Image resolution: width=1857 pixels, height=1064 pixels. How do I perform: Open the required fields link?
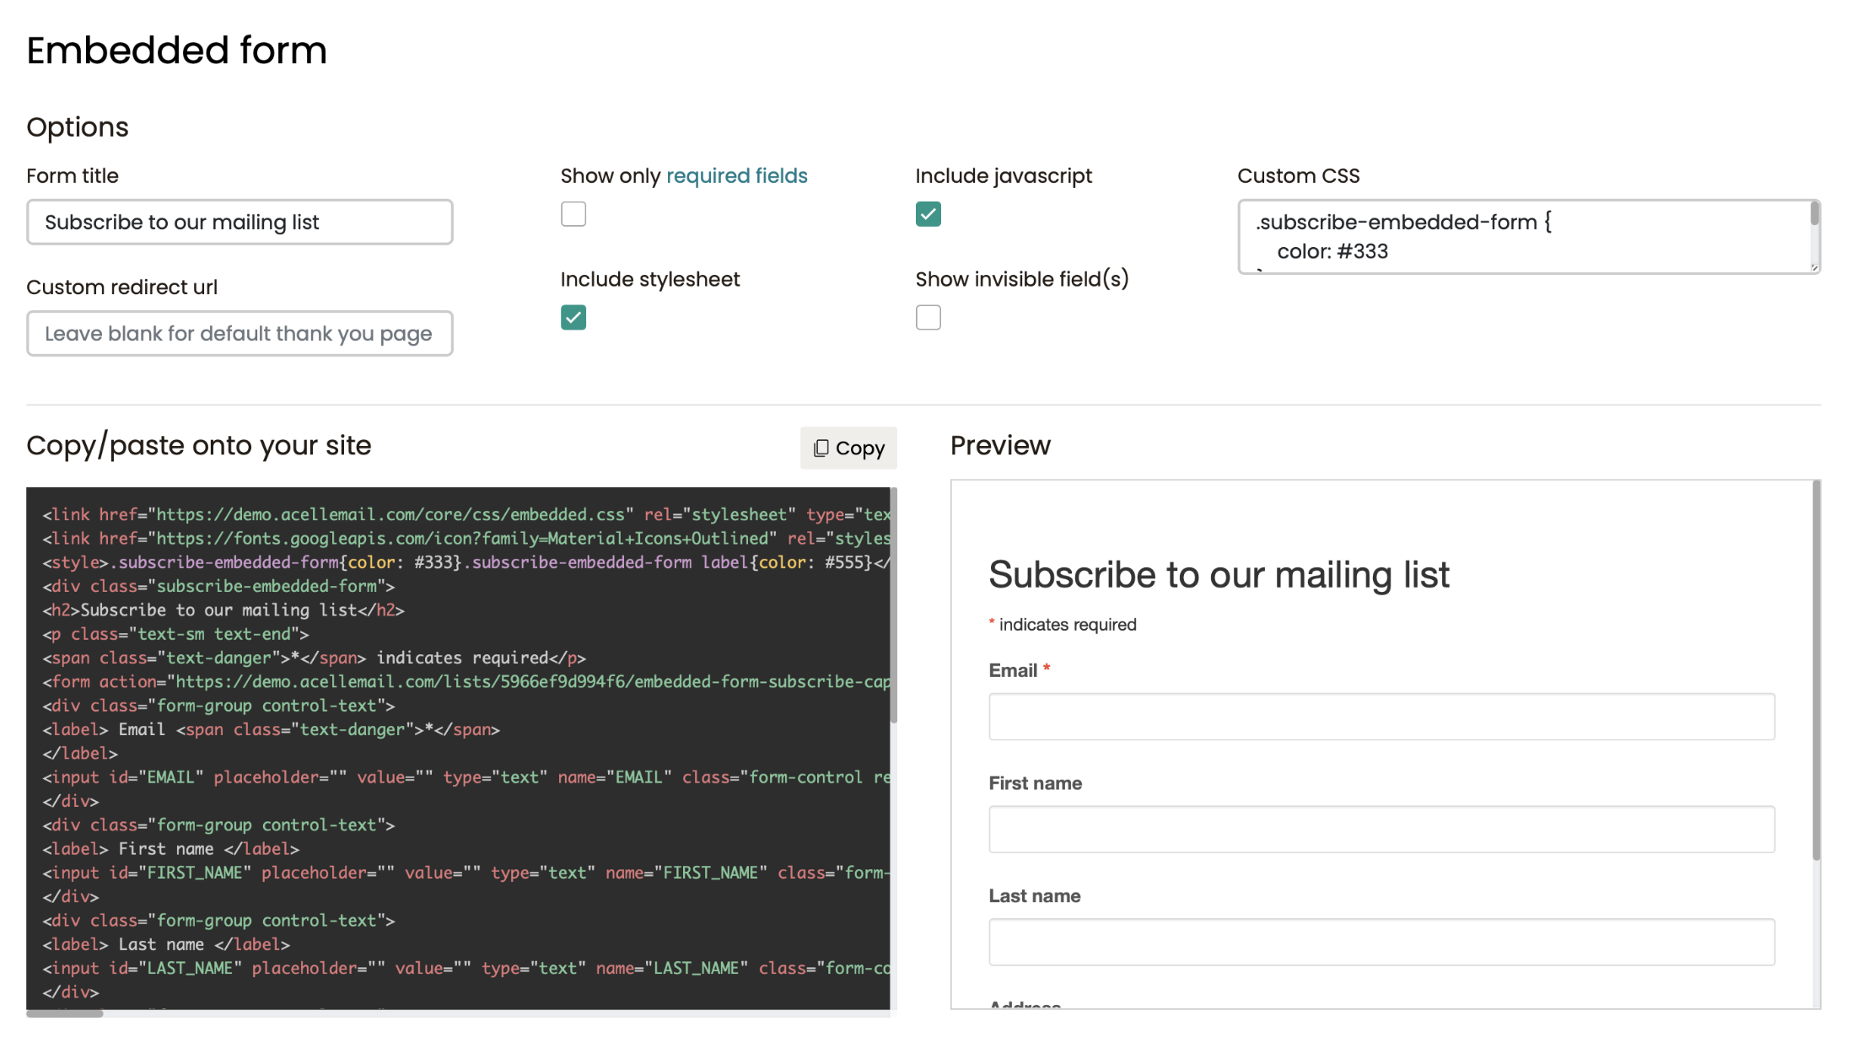(x=736, y=175)
